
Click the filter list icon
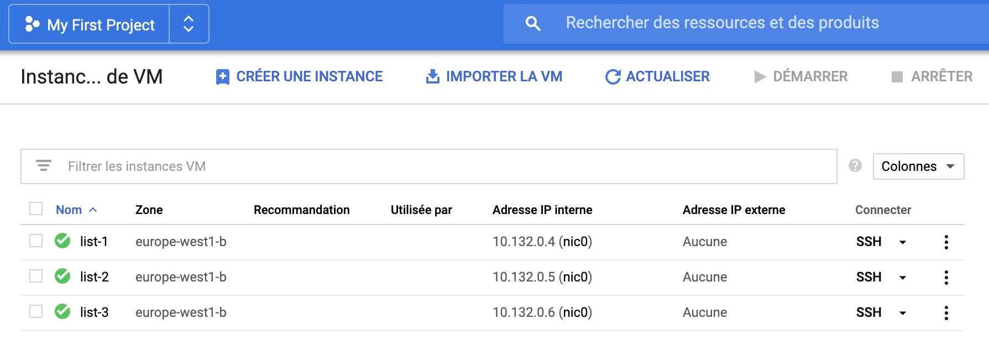pyautogui.click(x=44, y=165)
